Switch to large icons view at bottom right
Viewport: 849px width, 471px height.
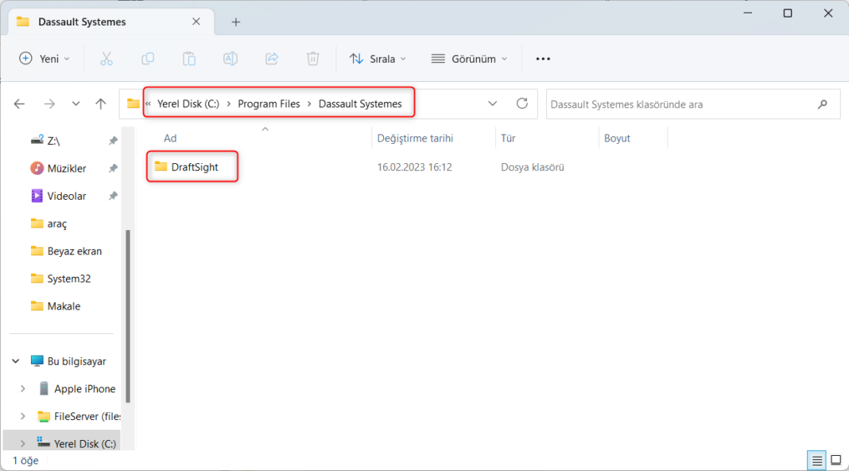pos(835,460)
